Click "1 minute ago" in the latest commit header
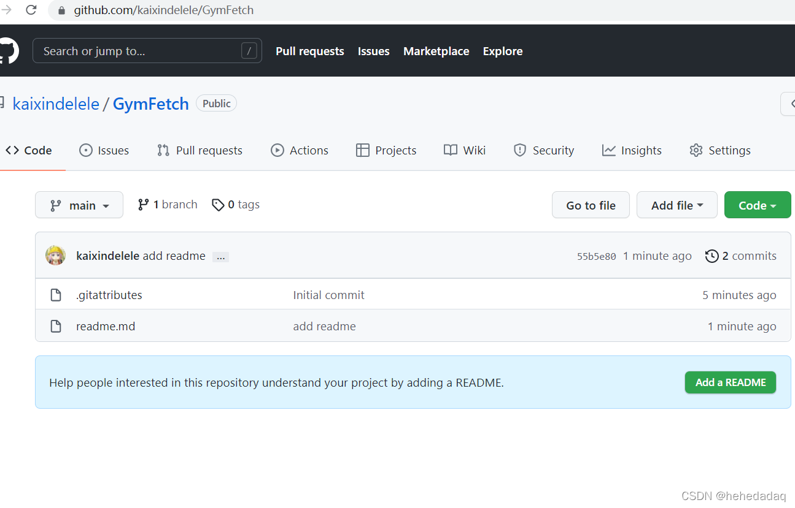 pos(657,256)
